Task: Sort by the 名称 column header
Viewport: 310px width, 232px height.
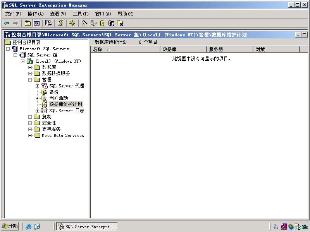Action: coord(125,49)
